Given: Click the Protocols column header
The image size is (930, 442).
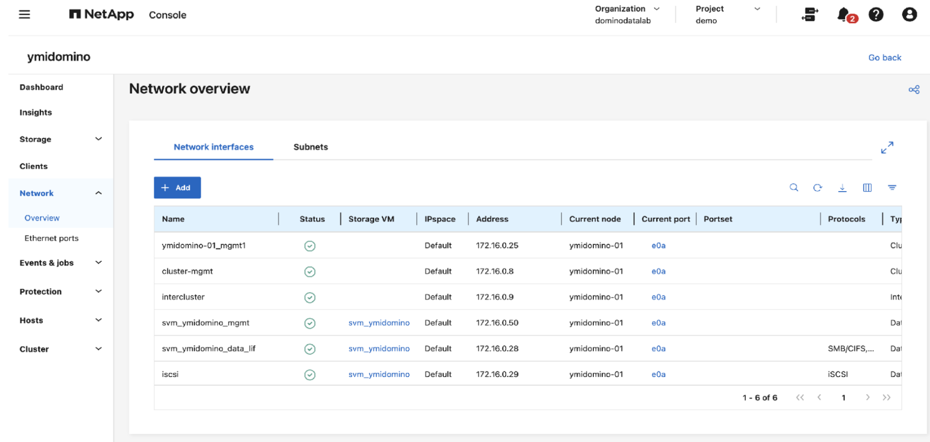Looking at the screenshot, I should (x=846, y=219).
